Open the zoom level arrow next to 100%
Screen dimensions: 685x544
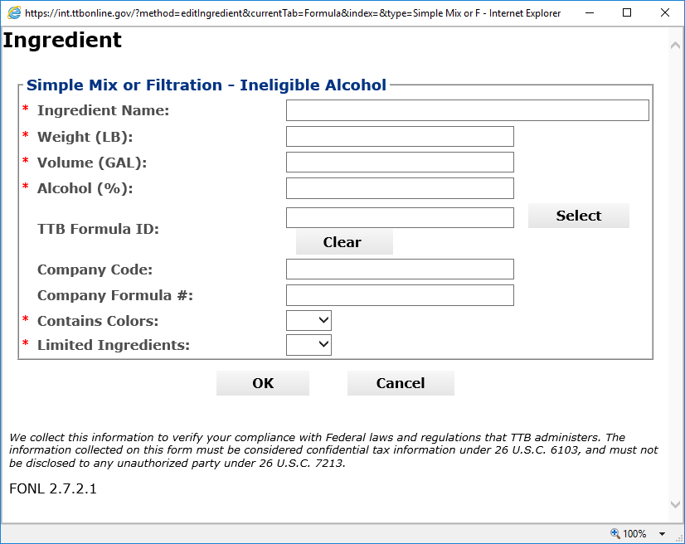coord(663,534)
